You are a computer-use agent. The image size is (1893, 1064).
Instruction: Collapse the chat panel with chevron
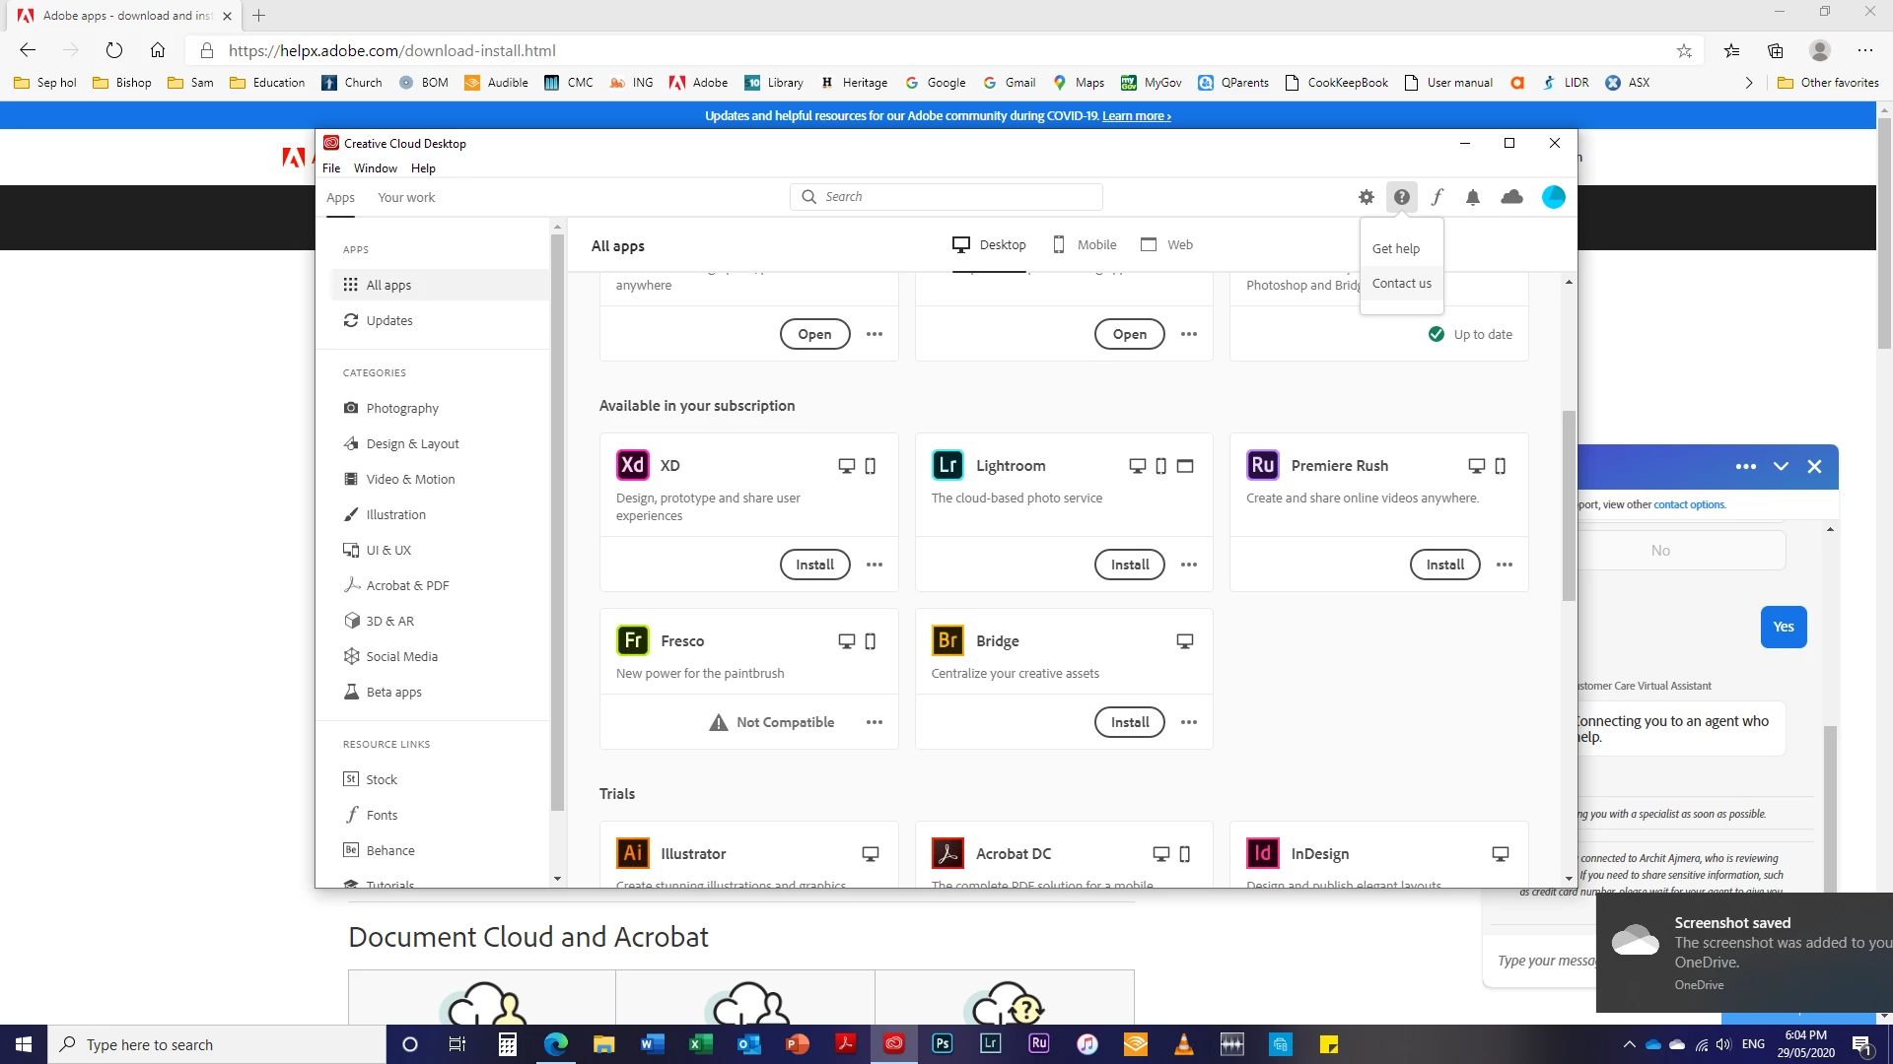[1781, 467]
